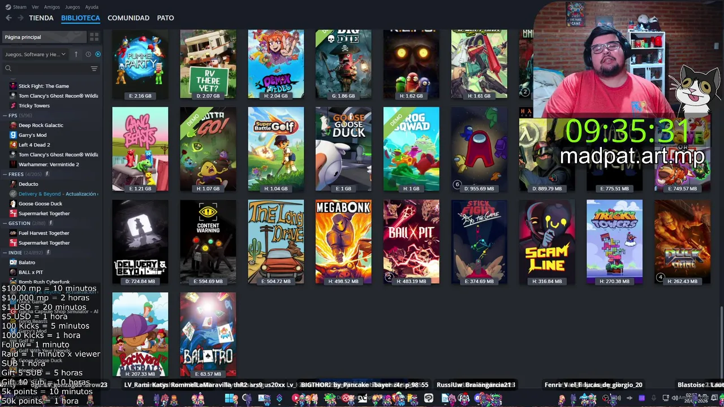Open the Duck Game grid cover
This screenshot has height=407, width=724.
click(683, 242)
